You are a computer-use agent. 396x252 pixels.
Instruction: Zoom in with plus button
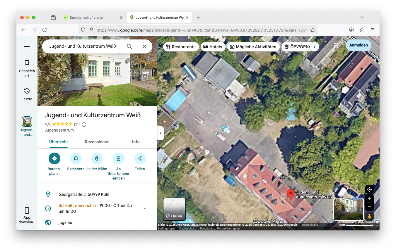pos(369,199)
